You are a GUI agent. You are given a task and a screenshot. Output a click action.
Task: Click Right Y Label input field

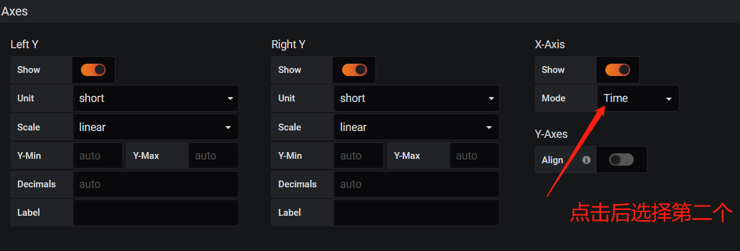point(416,213)
